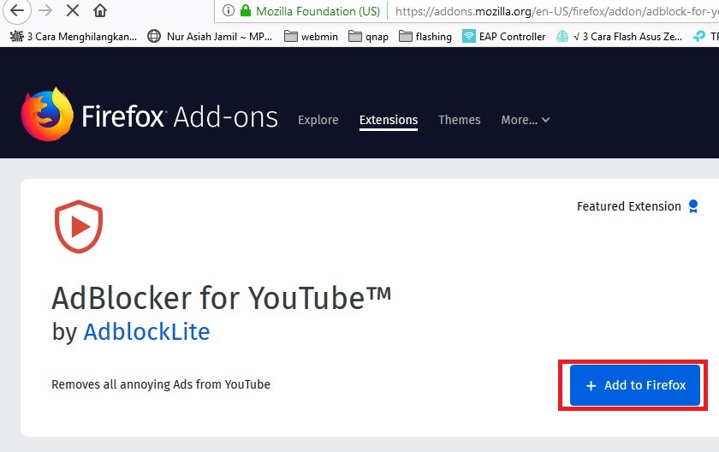
Task: Click the AdBlocker for YouTube title
Action: pos(222,298)
